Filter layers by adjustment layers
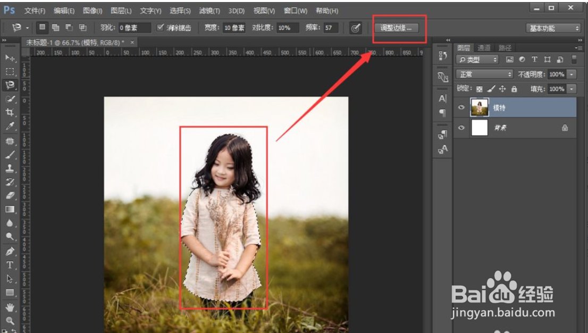 [x=522, y=60]
